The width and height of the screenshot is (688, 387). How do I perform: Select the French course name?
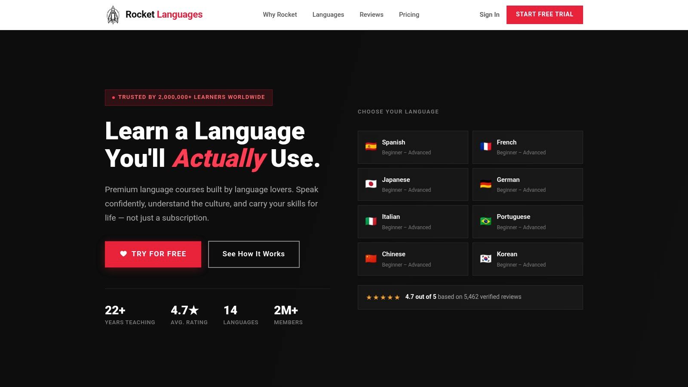tap(507, 142)
